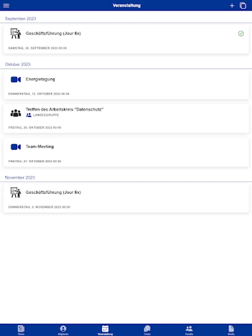Switch to the News tab
Image resolution: width=252 pixels, height=336 pixels.
click(x=21, y=330)
